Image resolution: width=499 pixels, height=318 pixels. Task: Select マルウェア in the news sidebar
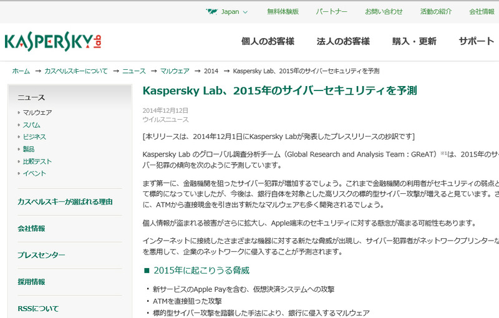tap(37, 113)
